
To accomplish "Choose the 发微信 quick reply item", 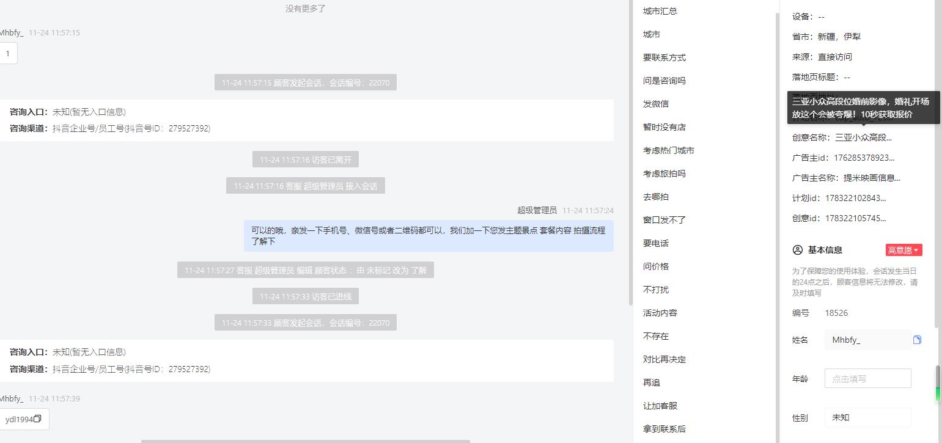I will [656, 104].
